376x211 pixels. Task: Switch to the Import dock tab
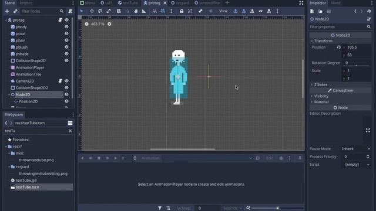point(26,3)
